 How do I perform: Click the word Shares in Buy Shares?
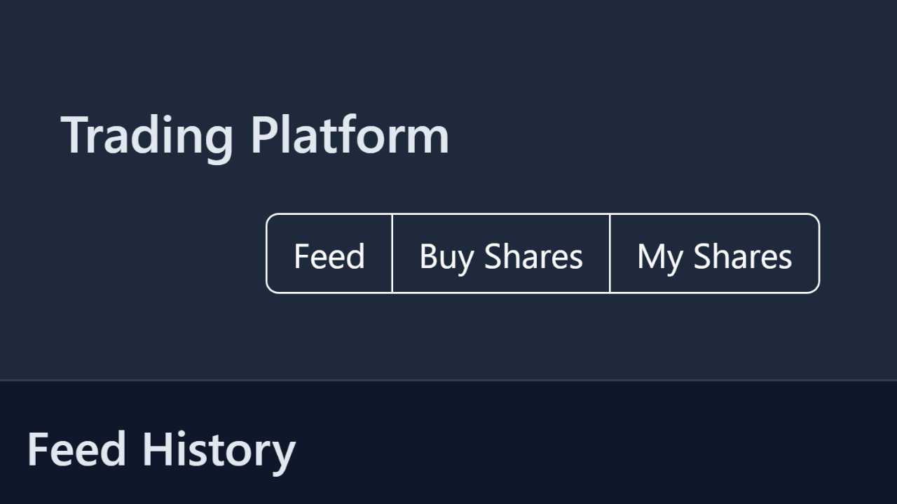pos(533,256)
